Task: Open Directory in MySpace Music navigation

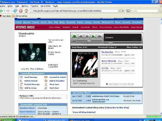Action: pos(66,27)
